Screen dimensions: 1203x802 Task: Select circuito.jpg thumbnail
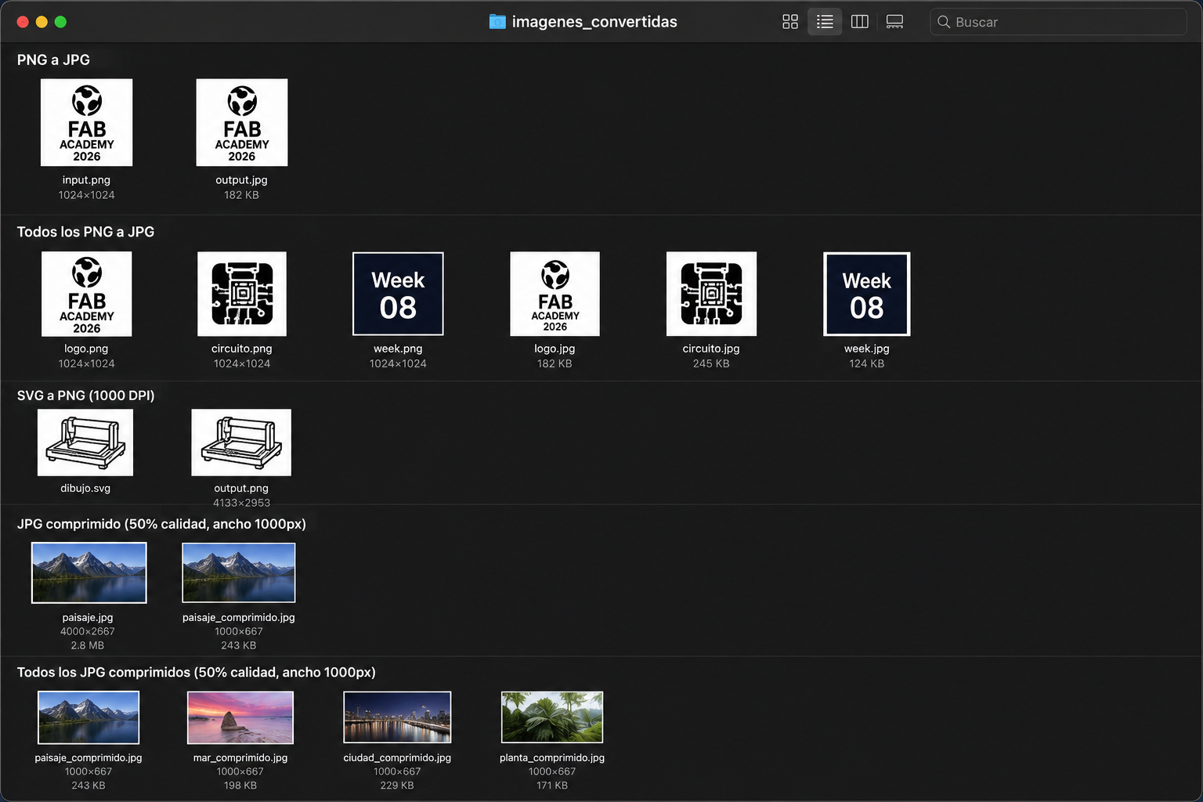pyautogui.click(x=711, y=294)
